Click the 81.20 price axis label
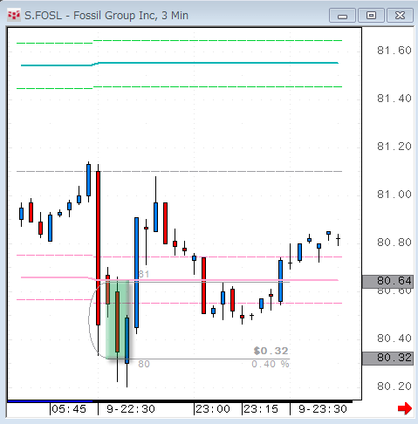 [394, 147]
